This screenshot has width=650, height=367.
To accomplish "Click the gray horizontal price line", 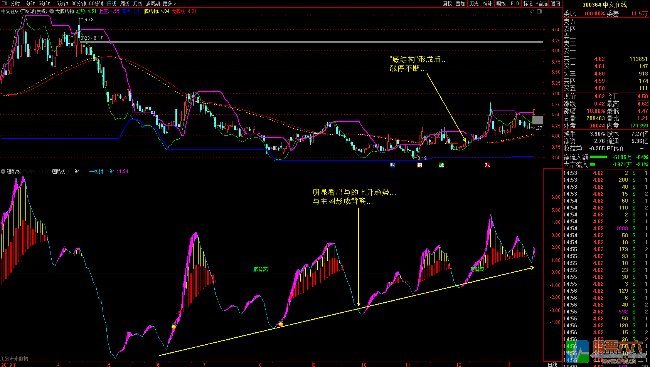I will point(308,42).
